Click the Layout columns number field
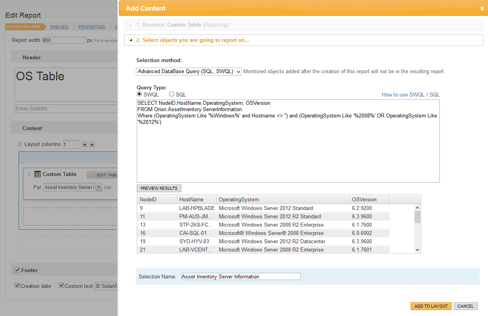Screen dimensions: 488x316 pyautogui.click(x=72, y=144)
